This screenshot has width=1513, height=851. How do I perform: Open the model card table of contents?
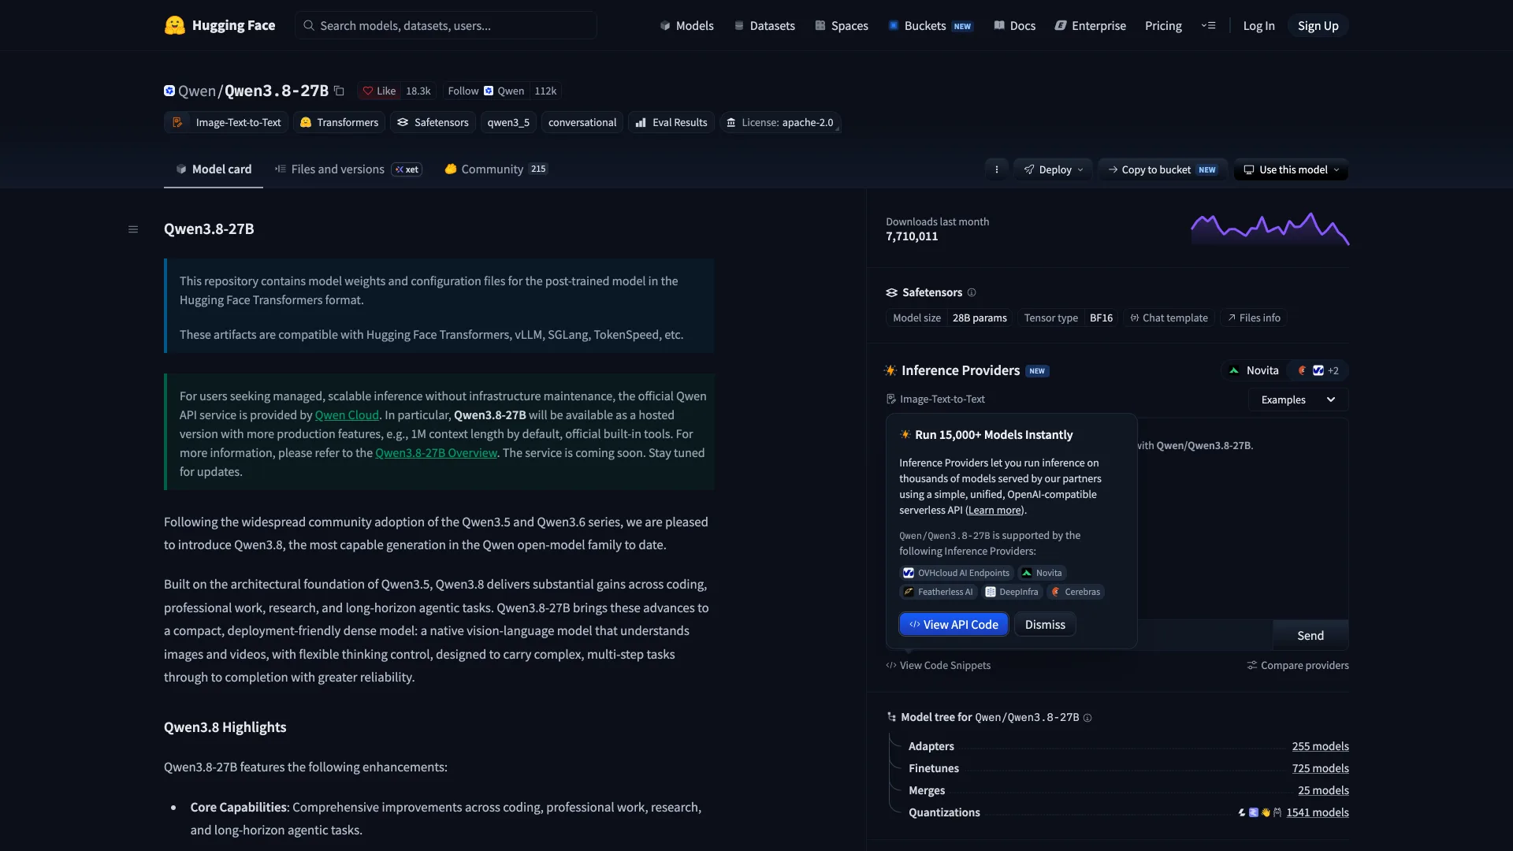coord(133,229)
